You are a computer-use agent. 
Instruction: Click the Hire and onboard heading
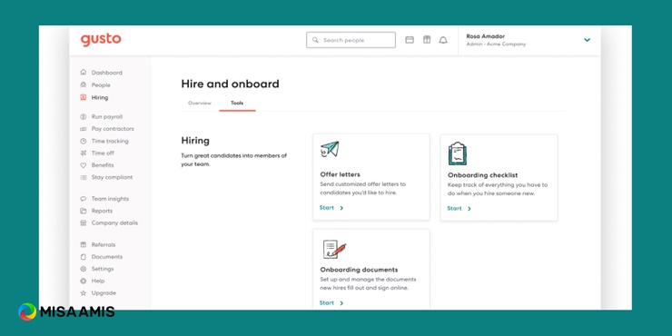pos(230,84)
